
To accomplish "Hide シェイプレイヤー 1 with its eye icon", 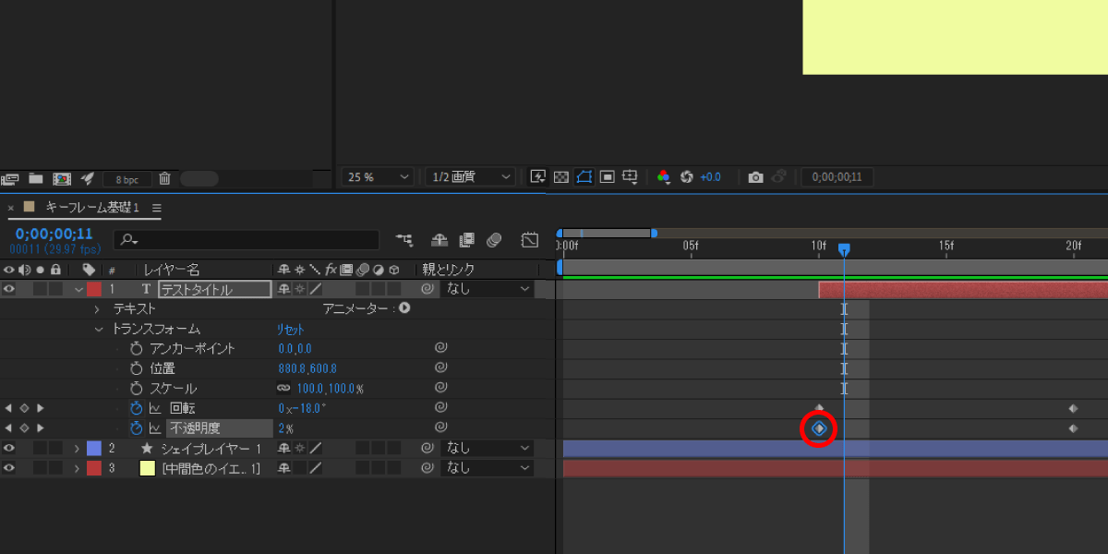I will (x=9, y=448).
